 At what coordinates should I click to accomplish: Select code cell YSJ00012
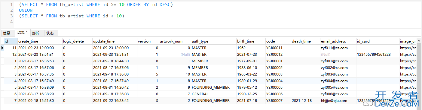coord(278,55)
